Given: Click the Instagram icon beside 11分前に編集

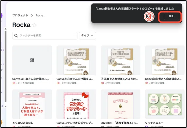Looking at the screenshot, I should (x=147, y=83).
